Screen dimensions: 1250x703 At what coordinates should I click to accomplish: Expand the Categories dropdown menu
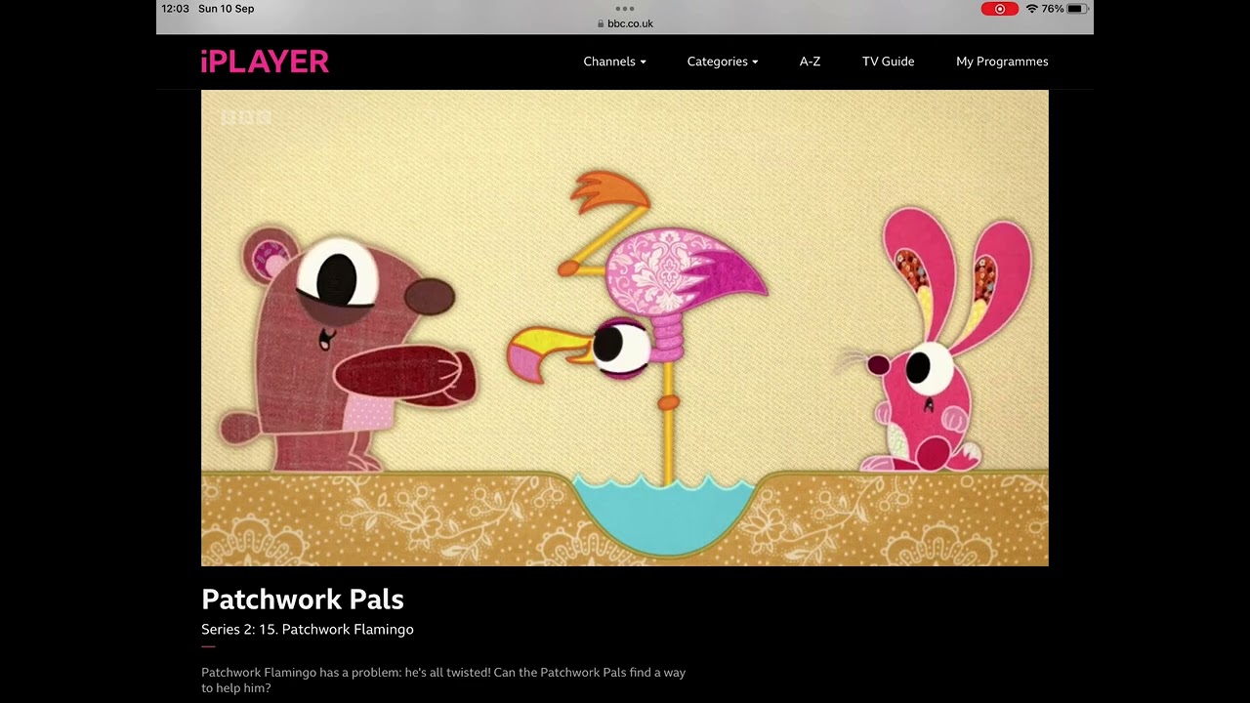point(723,62)
